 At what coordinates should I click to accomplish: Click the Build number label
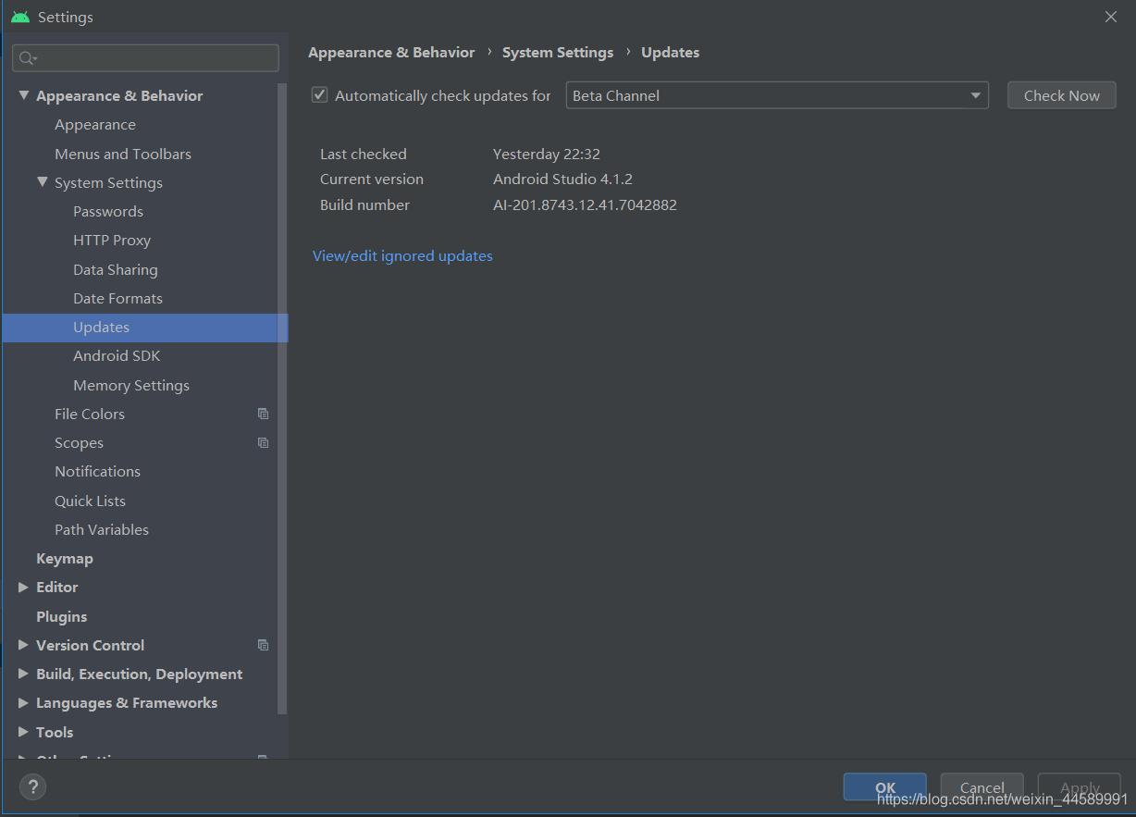[364, 204]
